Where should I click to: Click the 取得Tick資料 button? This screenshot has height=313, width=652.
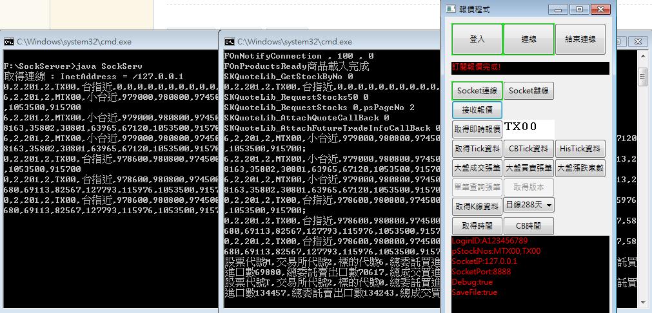click(x=477, y=149)
